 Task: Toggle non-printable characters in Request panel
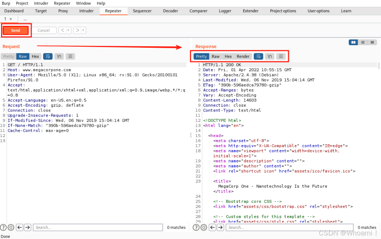[59, 56]
